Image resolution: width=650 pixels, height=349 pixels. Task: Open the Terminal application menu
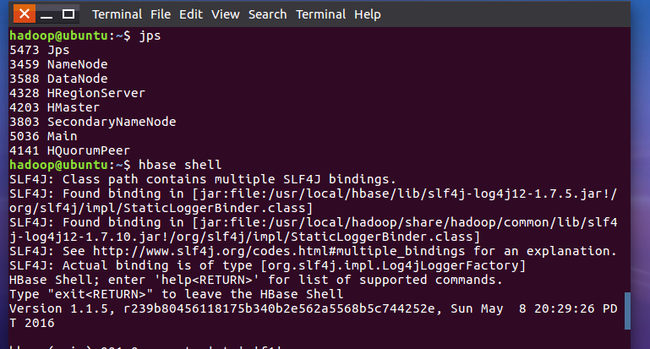117,14
